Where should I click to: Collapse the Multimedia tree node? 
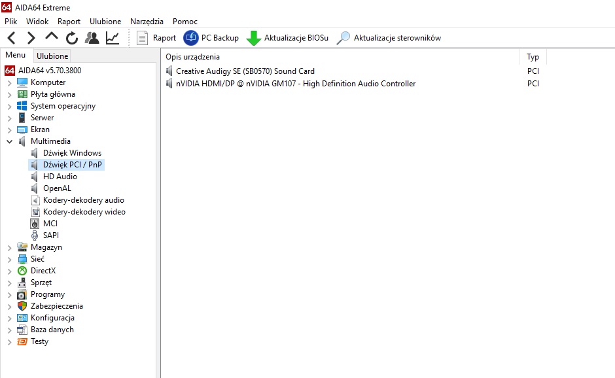9,141
